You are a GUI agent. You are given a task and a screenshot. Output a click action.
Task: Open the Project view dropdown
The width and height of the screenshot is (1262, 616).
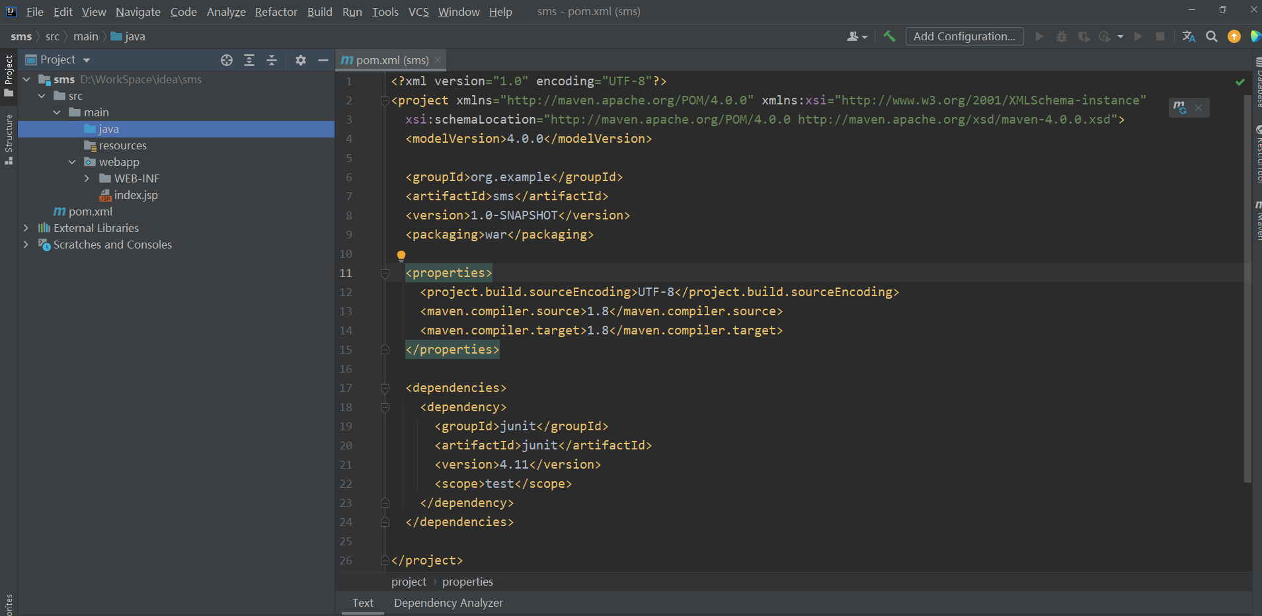[x=87, y=60]
